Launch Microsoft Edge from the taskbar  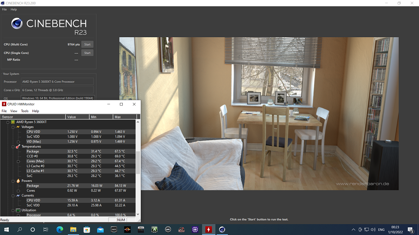(59, 230)
